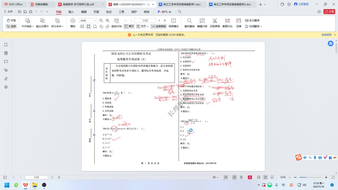Select actual size 1:1 icon
338x190 pixels.
tap(82, 26)
